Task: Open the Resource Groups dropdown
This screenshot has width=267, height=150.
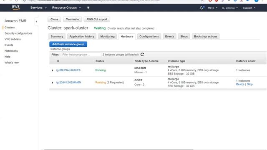Action: tap(66, 7)
